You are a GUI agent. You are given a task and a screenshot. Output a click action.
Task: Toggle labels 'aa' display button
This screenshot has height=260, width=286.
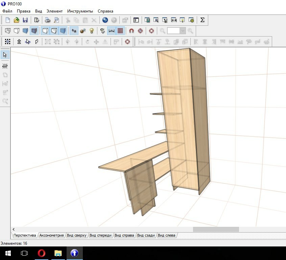[74, 31]
